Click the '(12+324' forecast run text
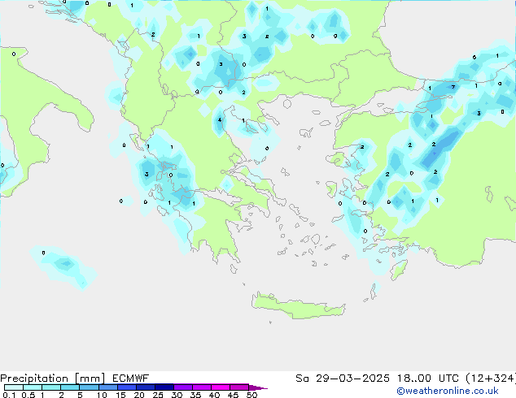This screenshot has height=398, width=516. pyautogui.click(x=491, y=379)
